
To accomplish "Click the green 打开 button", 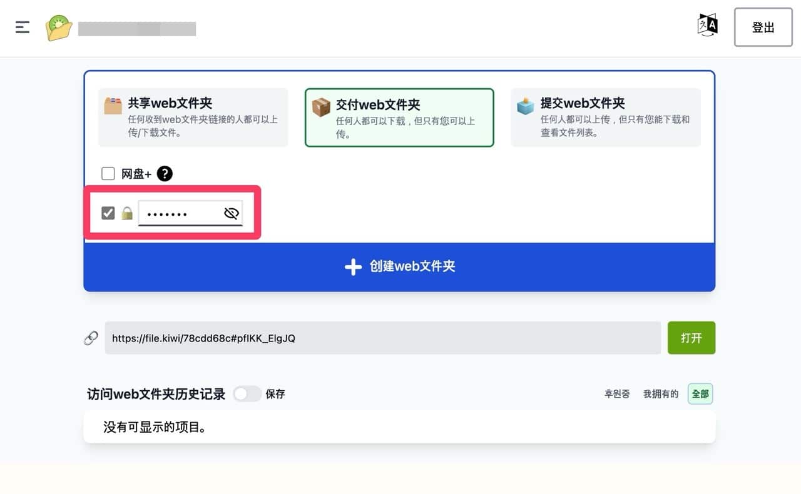I will (x=691, y=338).
